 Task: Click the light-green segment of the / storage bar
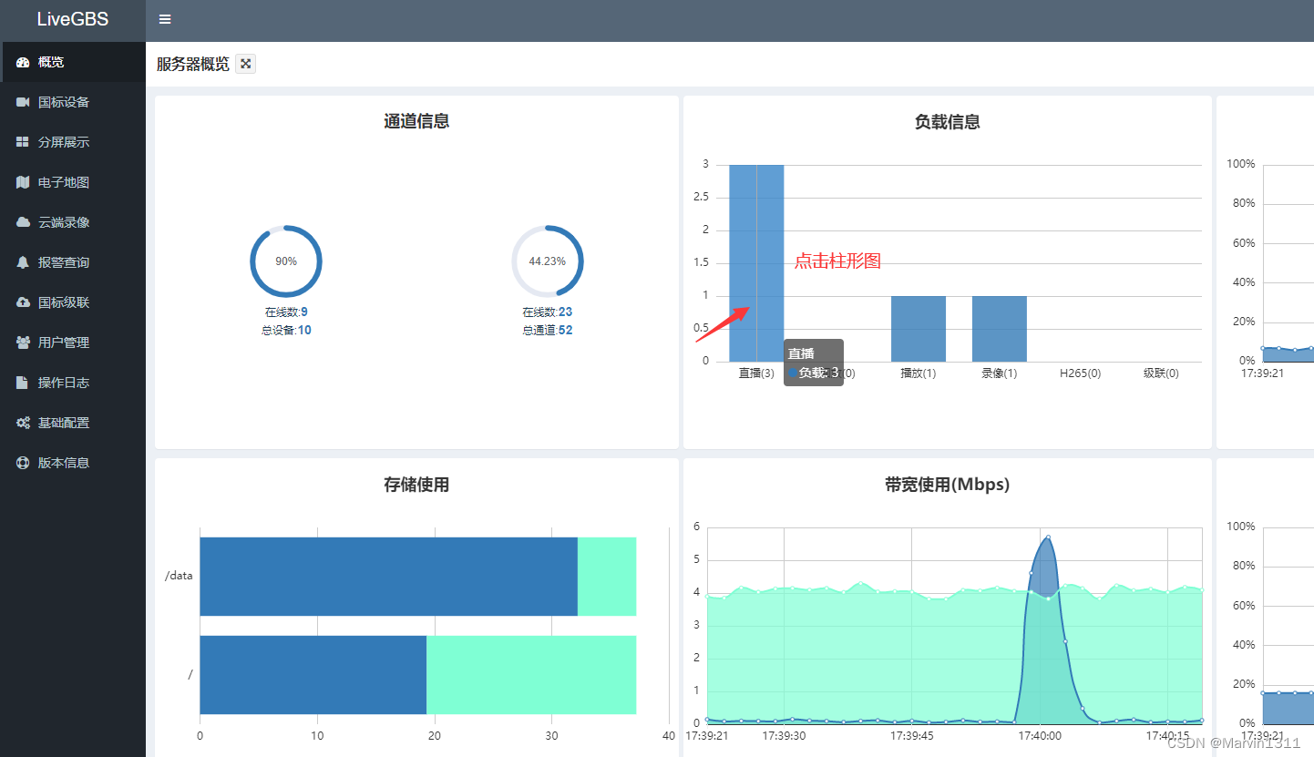(531, 675)
